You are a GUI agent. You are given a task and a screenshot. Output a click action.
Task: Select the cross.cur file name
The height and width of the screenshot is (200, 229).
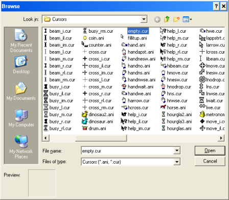pyautogui.click(x=98, y=52)
